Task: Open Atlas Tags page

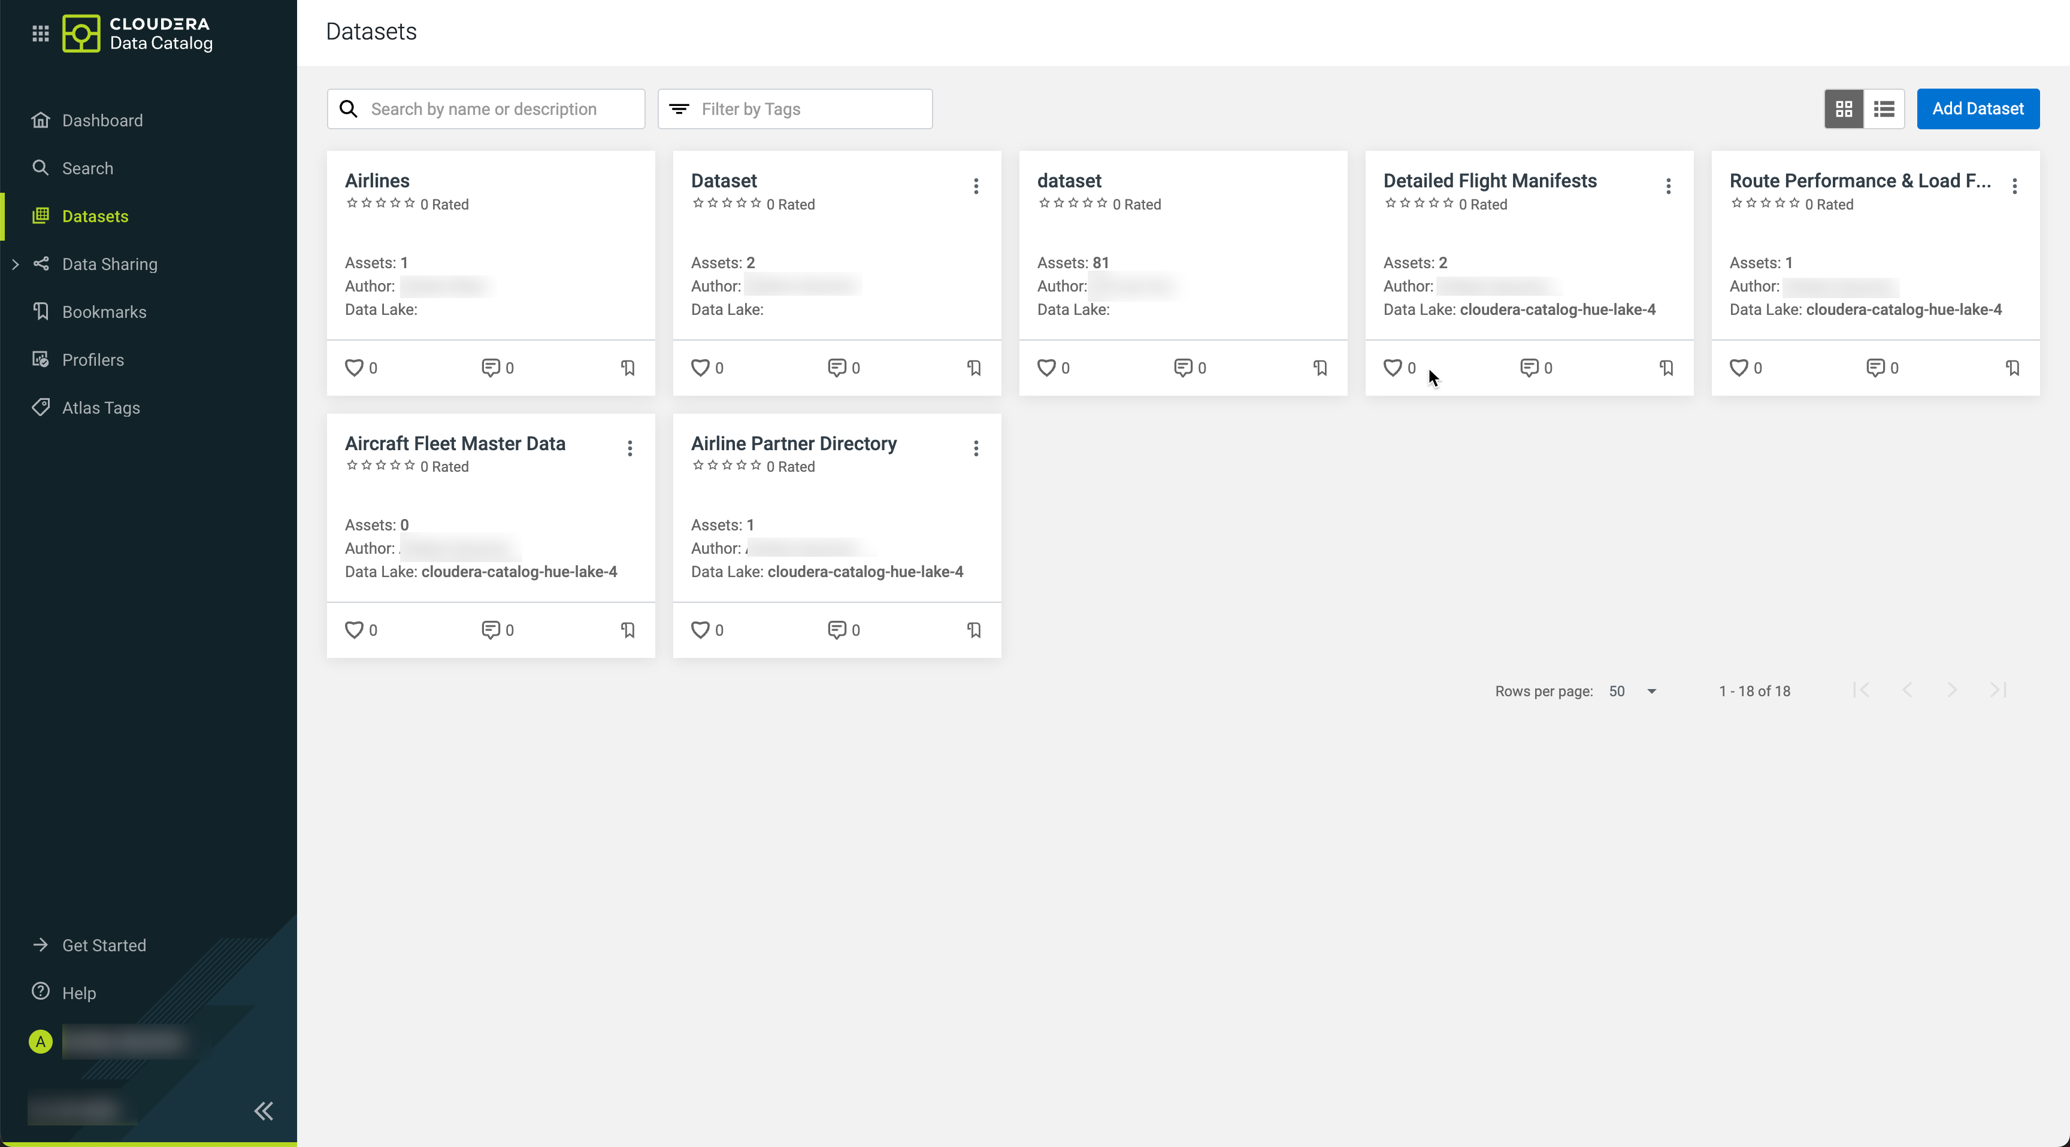Action: tap(101, 408)
